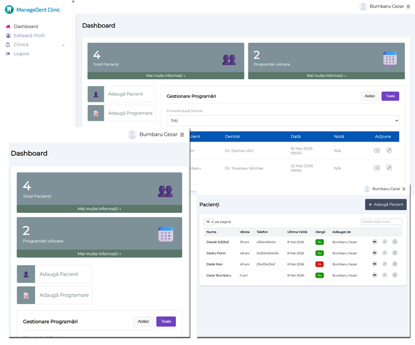Select Clinică in the sidebar menu
This screenshot has height=345, width=415.
point(21,44)
